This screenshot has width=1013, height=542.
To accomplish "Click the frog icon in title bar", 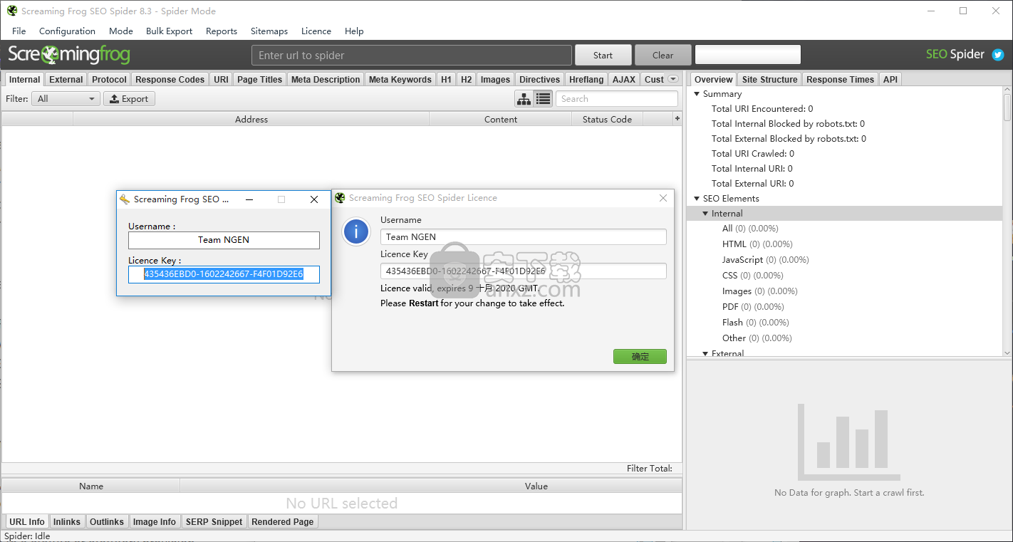I will pos(12,11).
